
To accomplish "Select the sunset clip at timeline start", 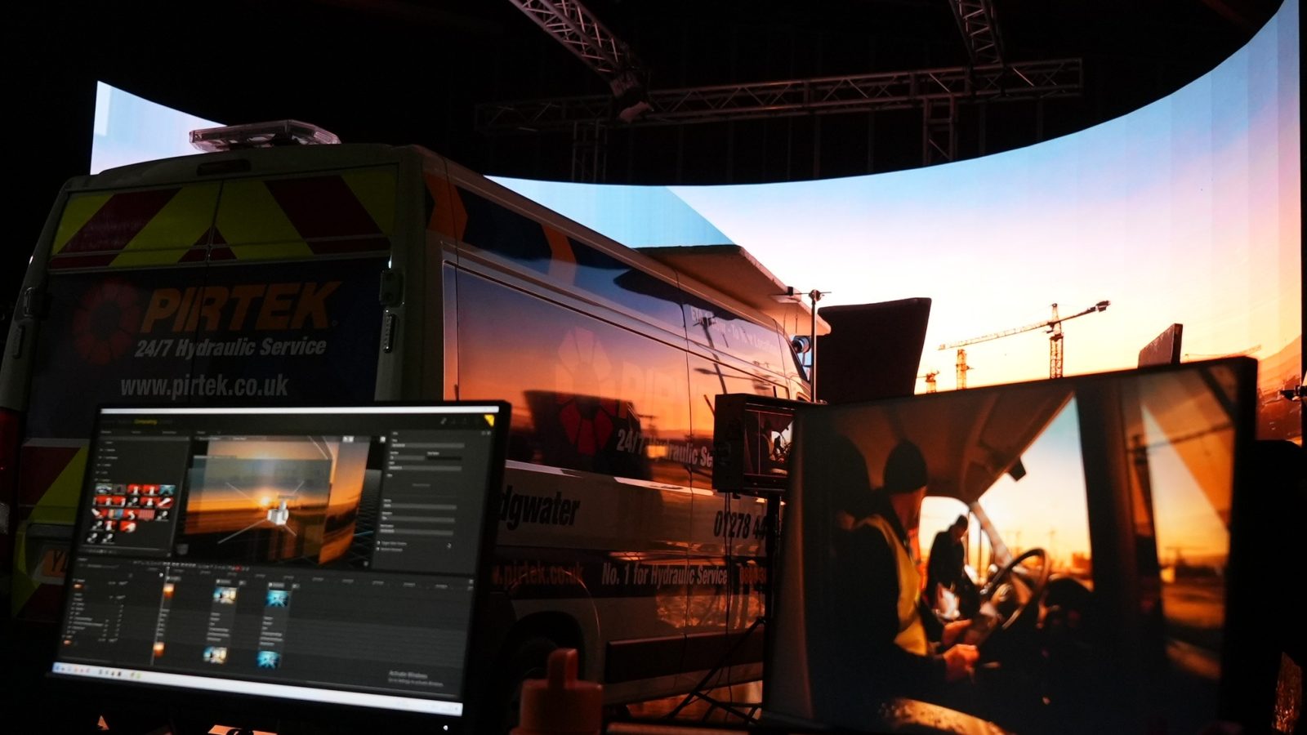I will 168,590.
